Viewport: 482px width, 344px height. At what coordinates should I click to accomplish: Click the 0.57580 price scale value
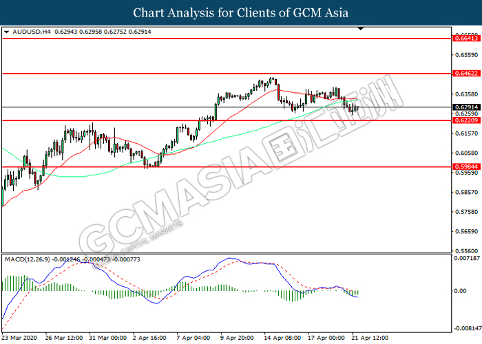click(x=467, y=212)
